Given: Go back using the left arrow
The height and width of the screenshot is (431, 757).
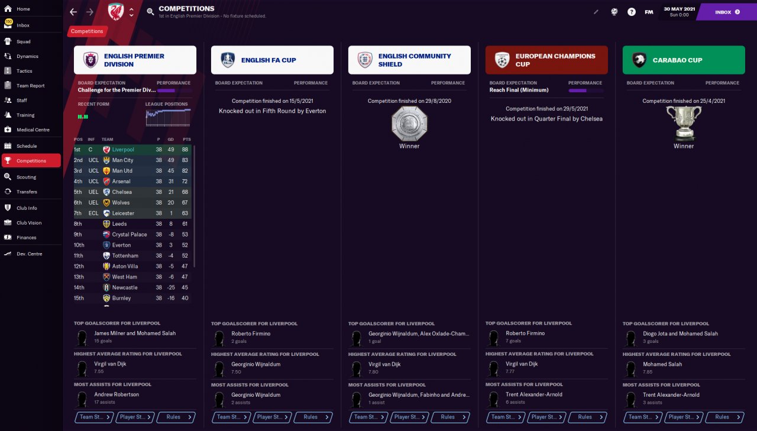Looking at the screenshot, I should 73,12.
